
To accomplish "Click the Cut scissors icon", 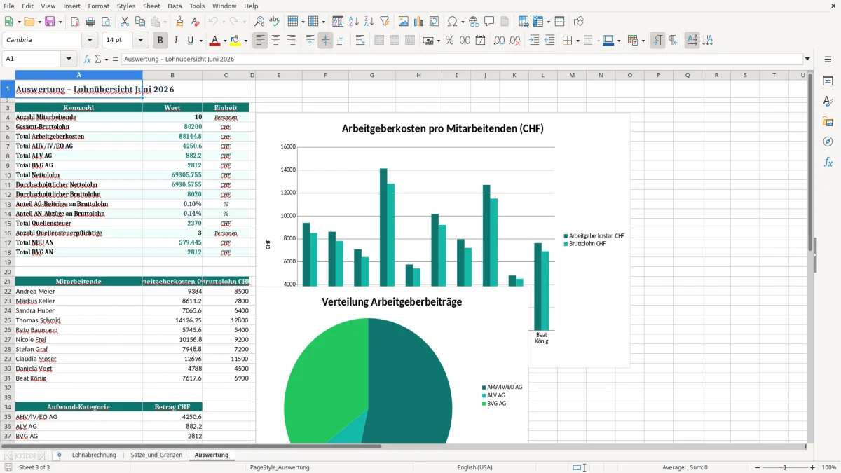I will pyautogui.click(x=125, y=22).
